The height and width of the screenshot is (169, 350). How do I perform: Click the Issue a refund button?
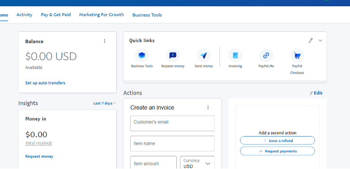277,140
